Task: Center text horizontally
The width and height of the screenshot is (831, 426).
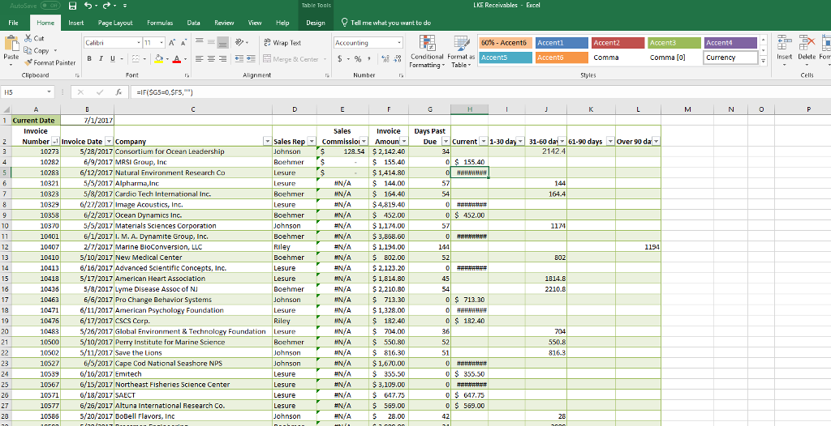Action: click(x=211, y=59)
